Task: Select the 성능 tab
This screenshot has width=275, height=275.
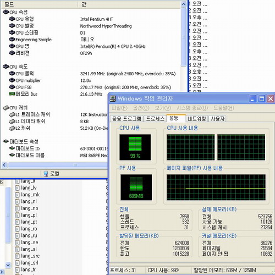Action: pos(176,118)
